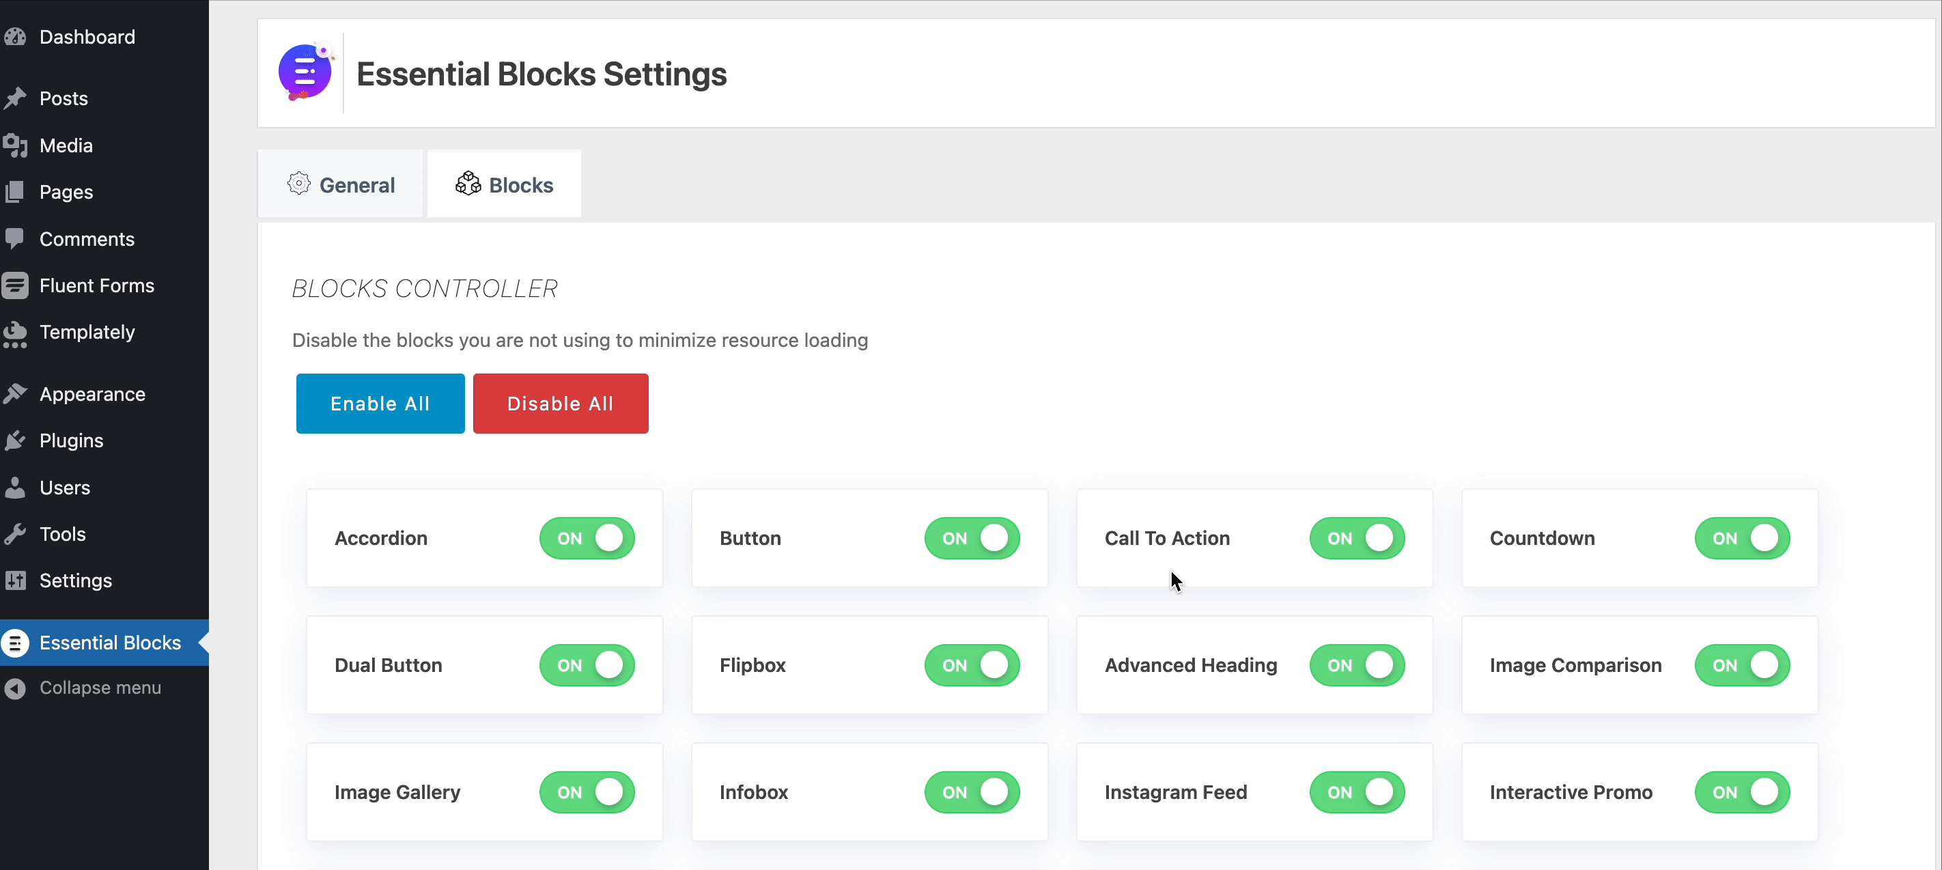The height and width of the screenshot is (870, 1942).
Task: Open the Comments menu item
Action: click(104, 238)
